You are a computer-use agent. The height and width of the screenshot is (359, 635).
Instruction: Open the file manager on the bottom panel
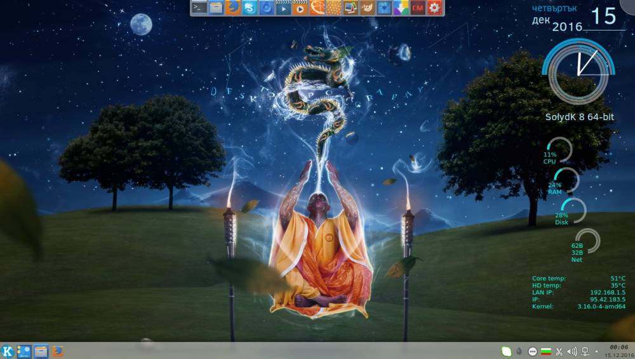click(41, 351)
